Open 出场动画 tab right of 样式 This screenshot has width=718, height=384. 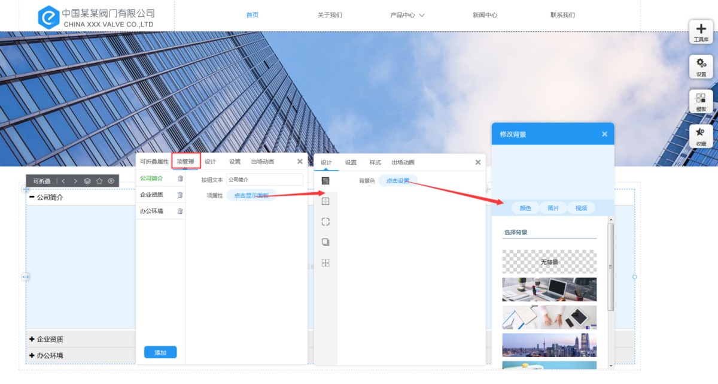(403, 162)
